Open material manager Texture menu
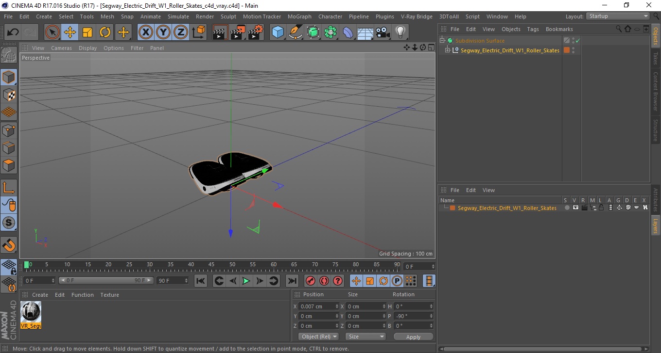 (109, 295)
